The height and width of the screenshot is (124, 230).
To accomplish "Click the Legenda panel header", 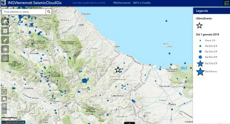I will (211, 11).
